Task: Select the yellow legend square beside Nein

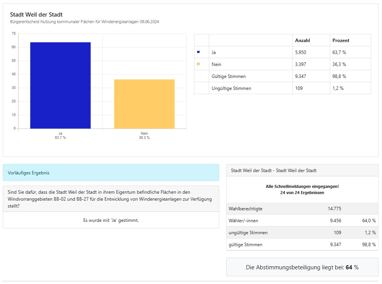Action: (x=198, y=64)
